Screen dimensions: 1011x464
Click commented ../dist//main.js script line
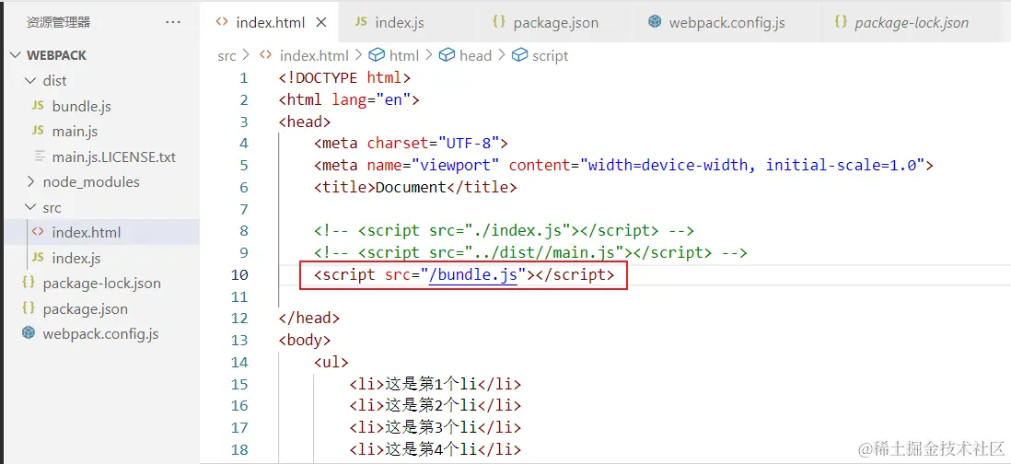530,252
